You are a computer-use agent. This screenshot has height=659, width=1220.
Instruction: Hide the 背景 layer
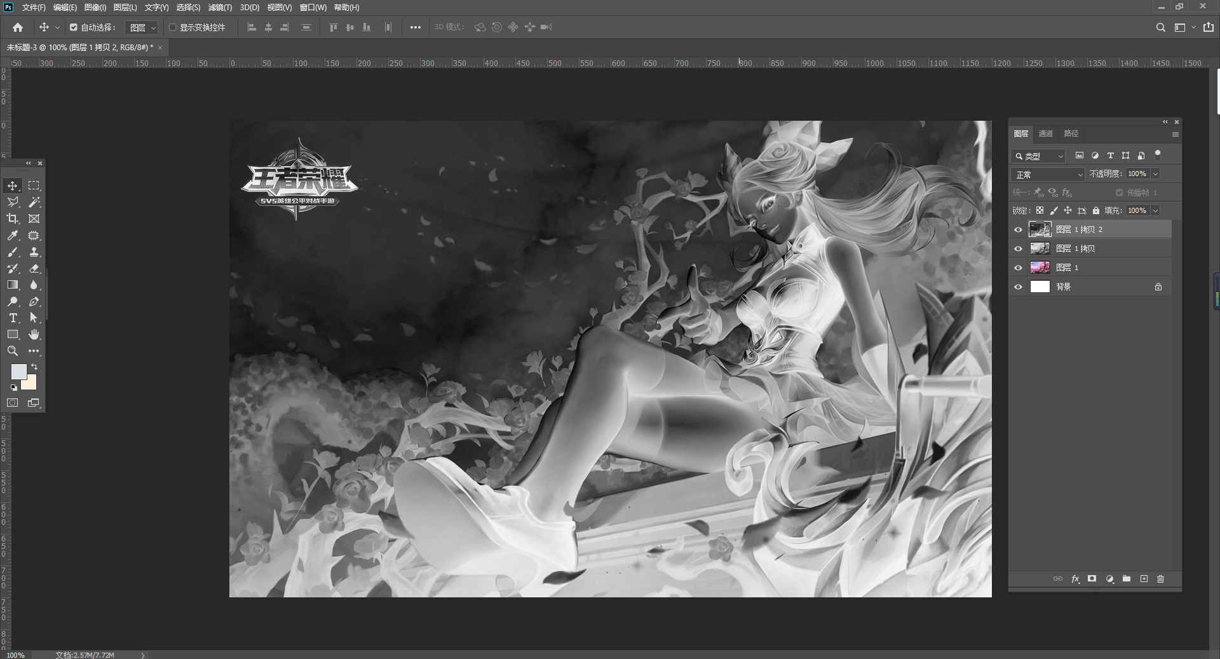1018,287
